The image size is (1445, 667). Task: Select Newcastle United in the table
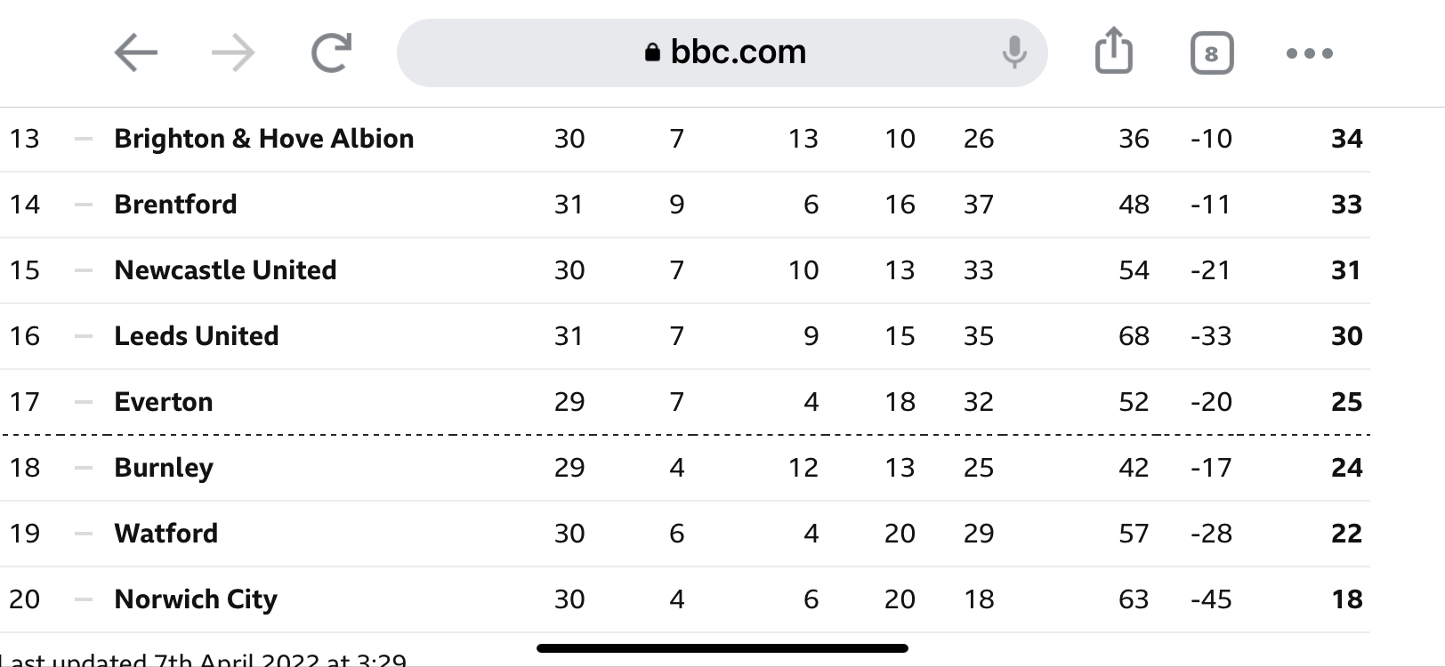click(x=225, y=270)
